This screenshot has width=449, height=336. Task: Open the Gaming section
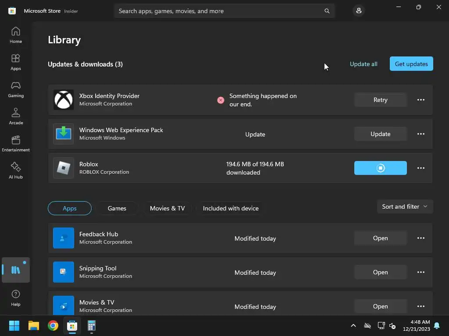(15, 89)
